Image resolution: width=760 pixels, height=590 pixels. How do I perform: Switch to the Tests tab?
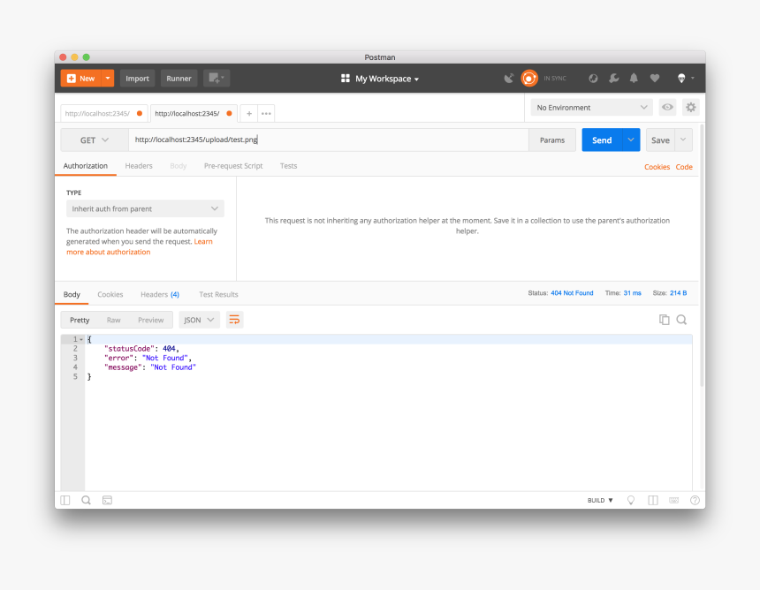288,166
